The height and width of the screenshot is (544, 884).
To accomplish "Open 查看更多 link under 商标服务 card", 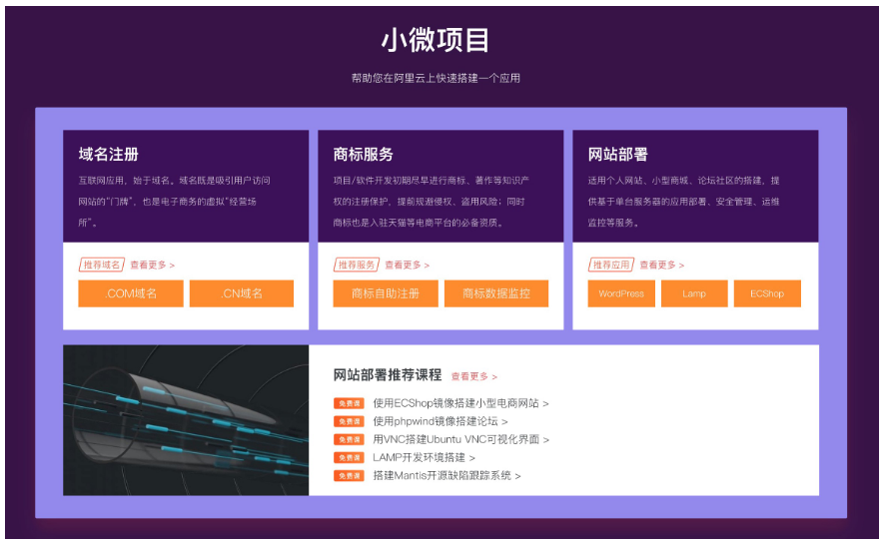I will (408, 265).
